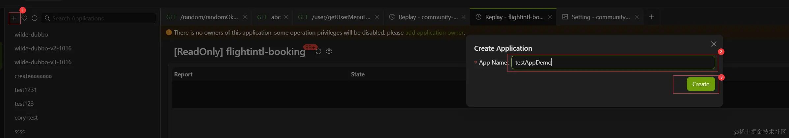Open settings gear beside flightintl-booking title
The width and height of the screenshot is (789, 138).
[329, 51]
